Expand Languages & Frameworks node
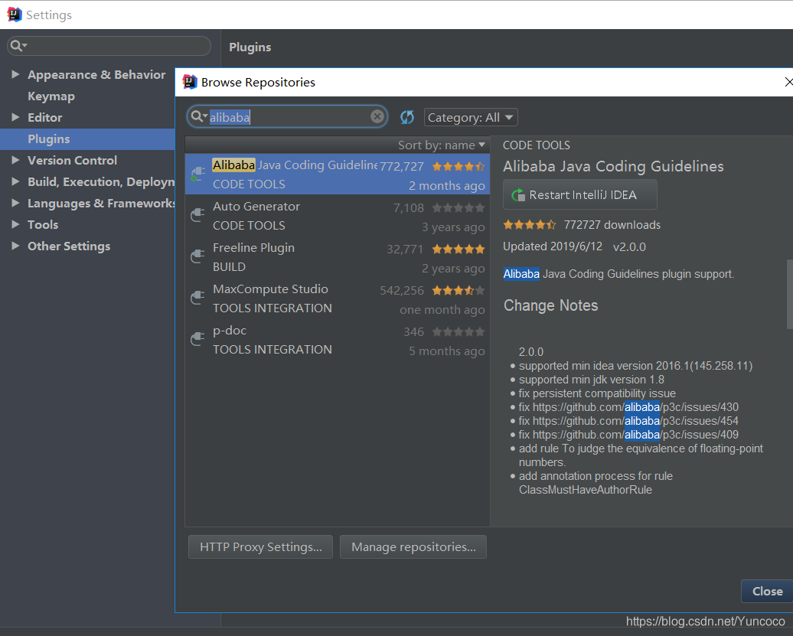 (x=15, y=203)
